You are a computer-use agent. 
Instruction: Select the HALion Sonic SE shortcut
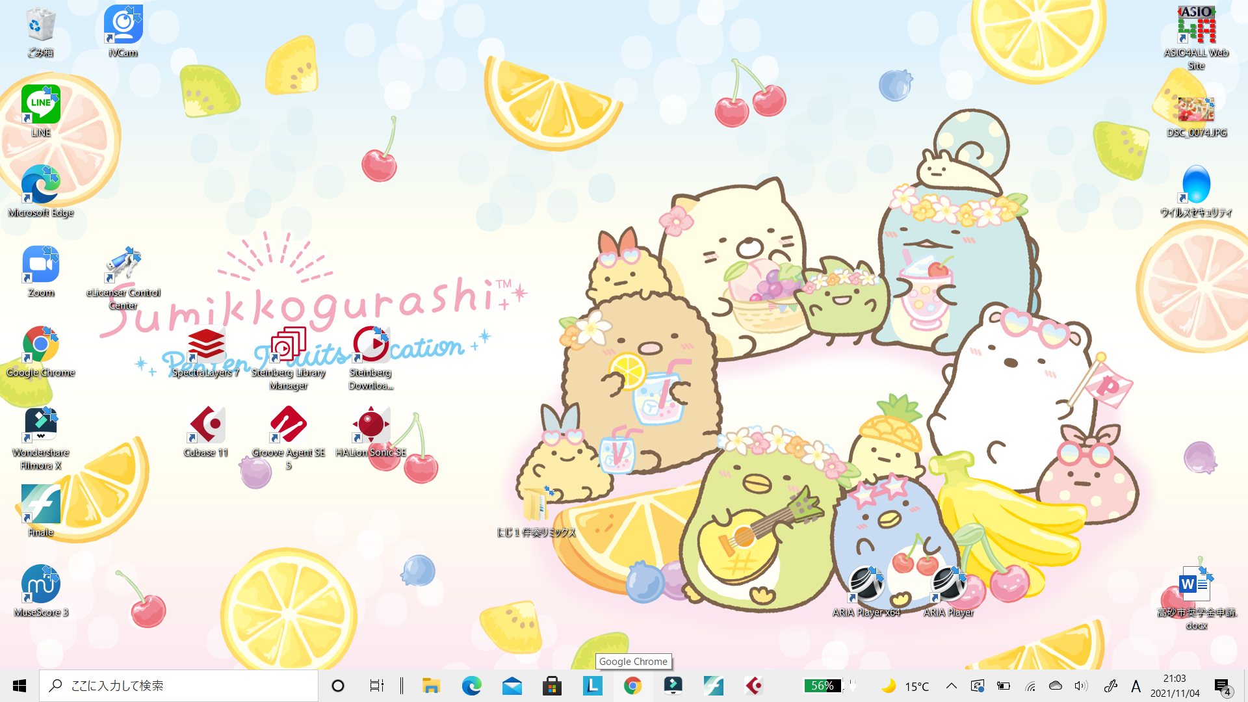coord(370,426)
